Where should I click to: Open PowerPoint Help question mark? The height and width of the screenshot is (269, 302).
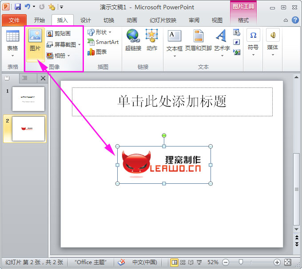tap(295, 20)
